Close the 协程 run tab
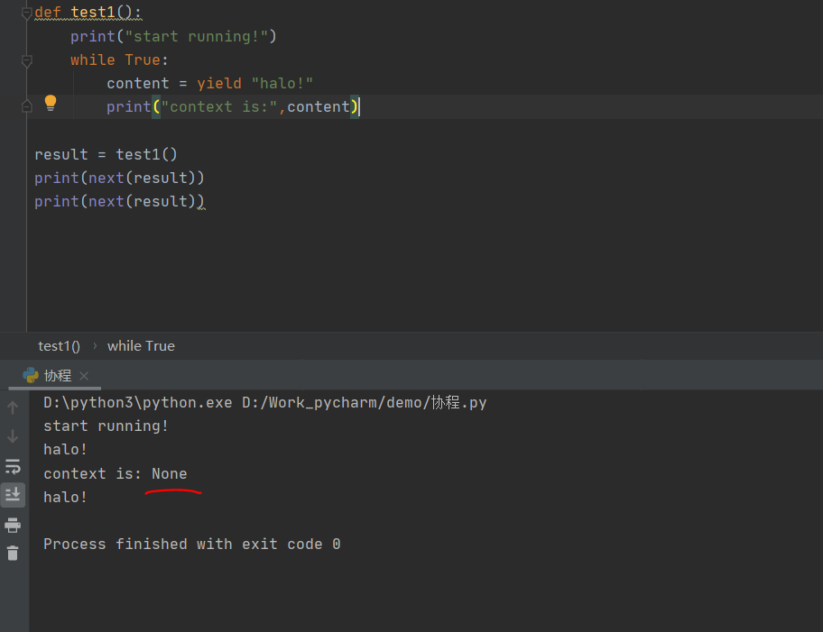Image resolution: width=823 pixels, height=632 pixels. (x=84, y=376)
